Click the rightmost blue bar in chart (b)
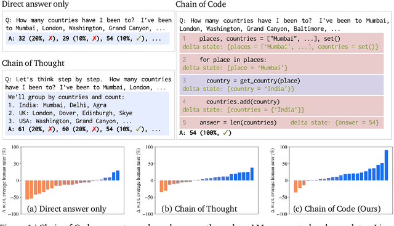This screenshot has width=394, height=226. pos(252,174)
